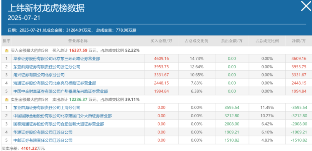
Task: Click buy total 16337.59 value
Action: [x=78, y=51]
